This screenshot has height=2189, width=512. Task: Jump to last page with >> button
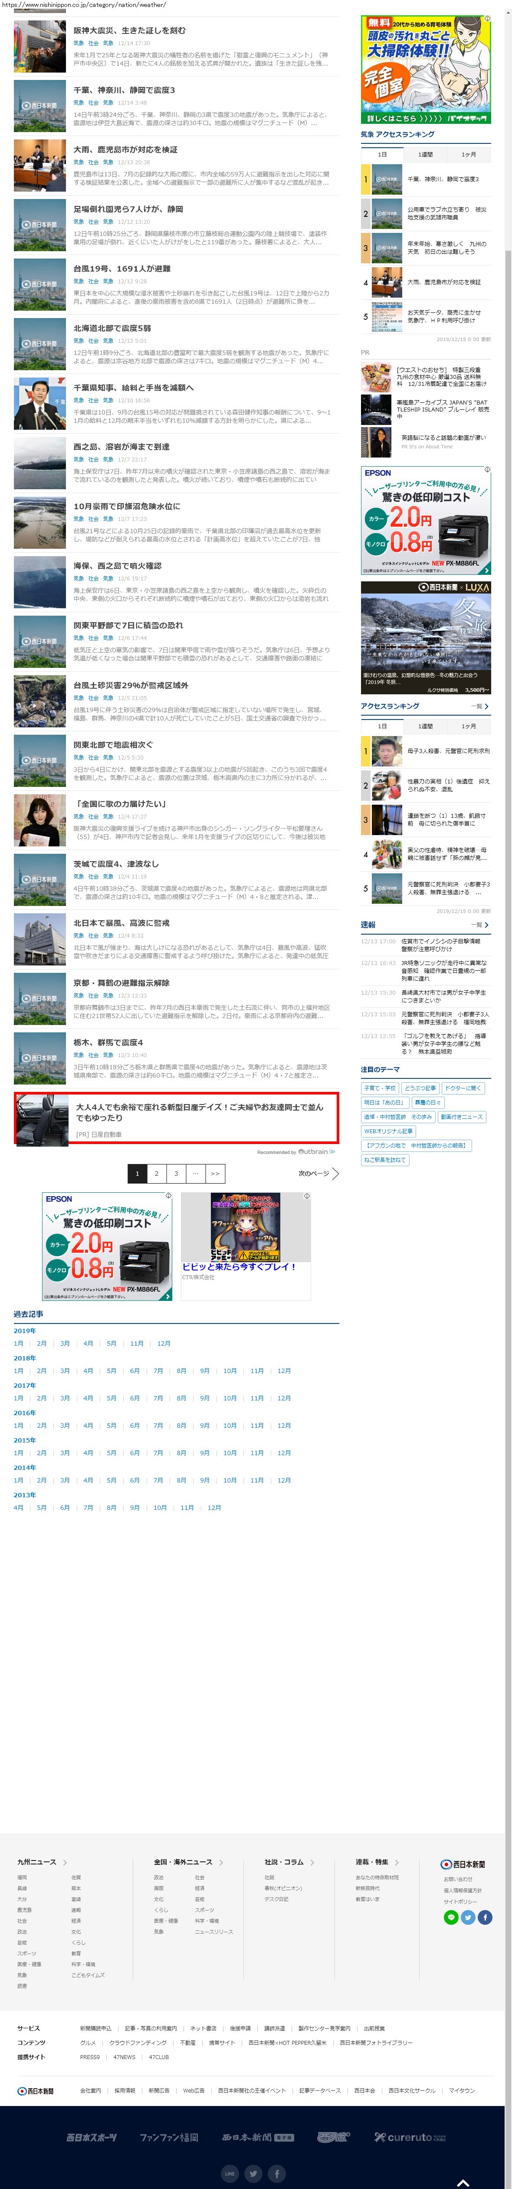215,1174
